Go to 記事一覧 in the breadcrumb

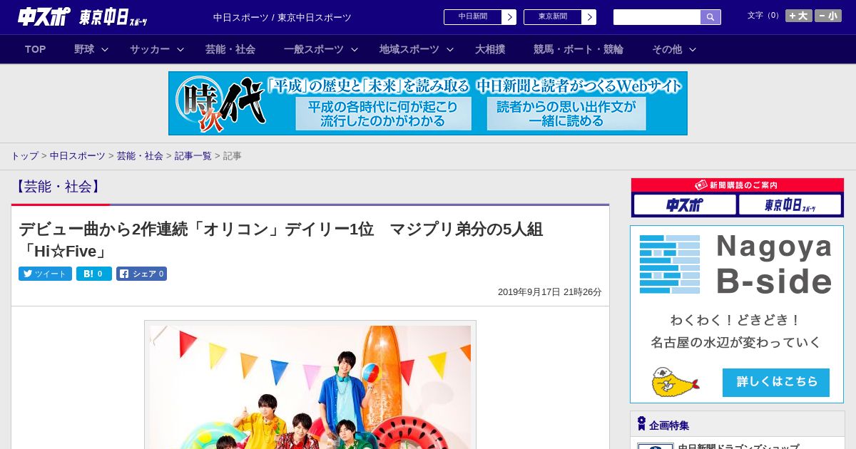pos(193,155)
